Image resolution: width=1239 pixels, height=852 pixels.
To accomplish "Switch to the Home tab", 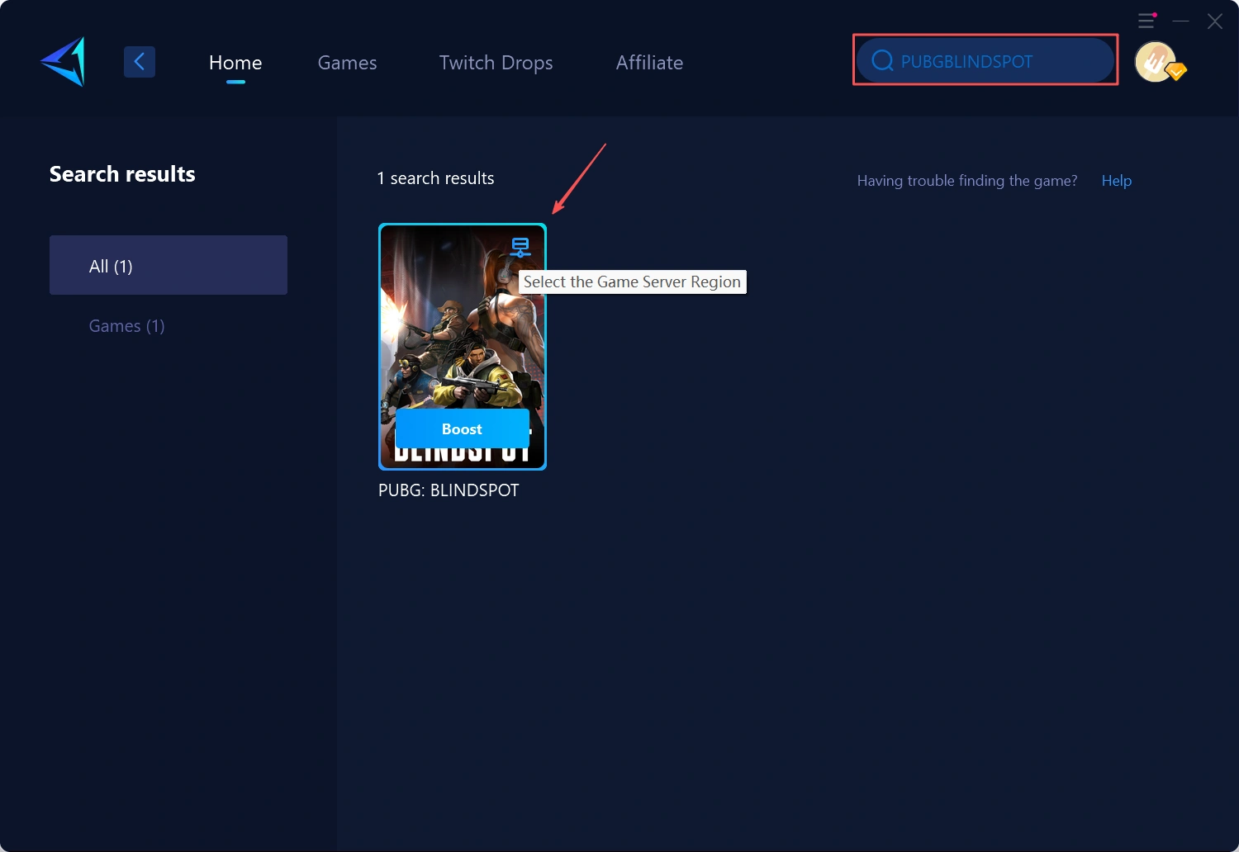I will [235, 63].
